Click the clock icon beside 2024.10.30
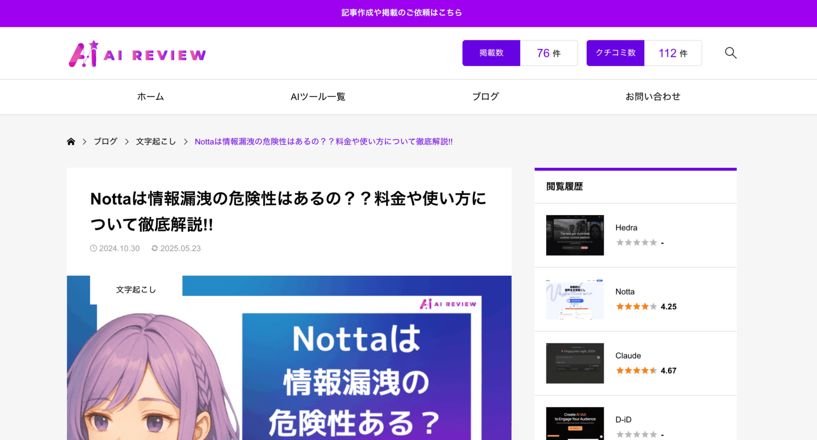This screenshot has width=817, height=440. (93, 248)
